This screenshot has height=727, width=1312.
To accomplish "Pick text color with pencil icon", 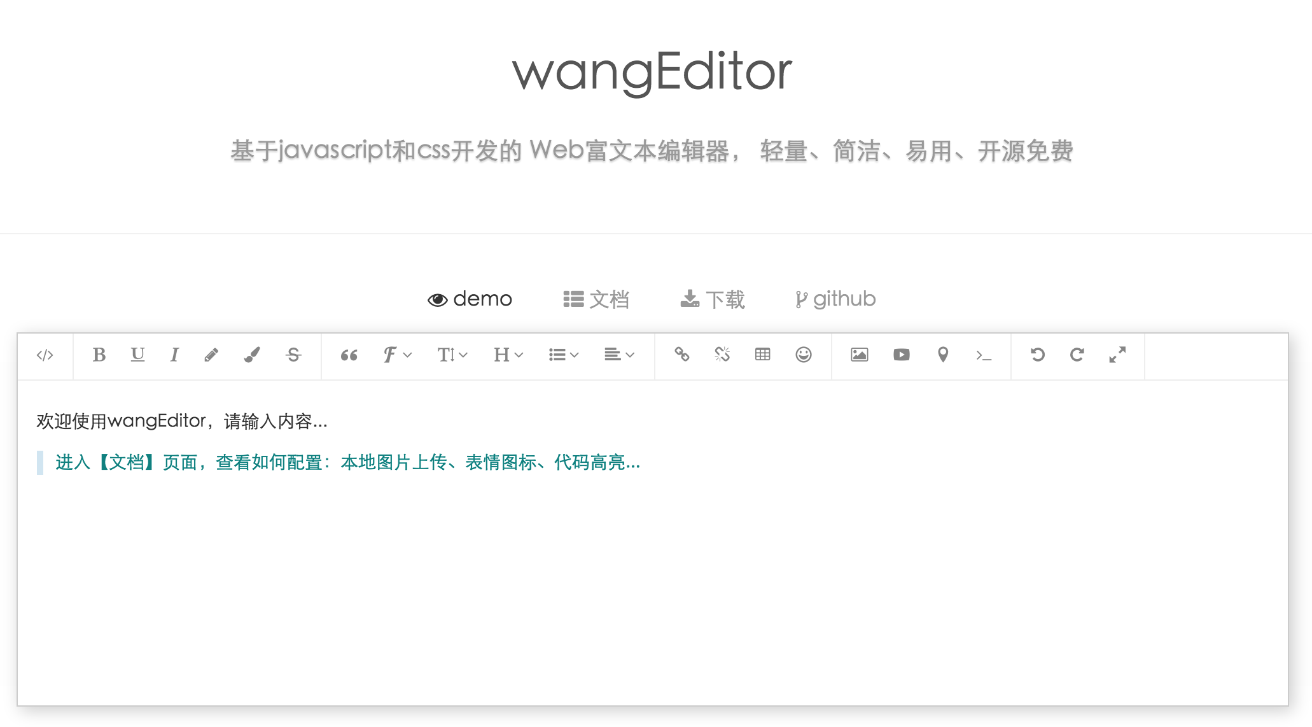I will (211, 355).
